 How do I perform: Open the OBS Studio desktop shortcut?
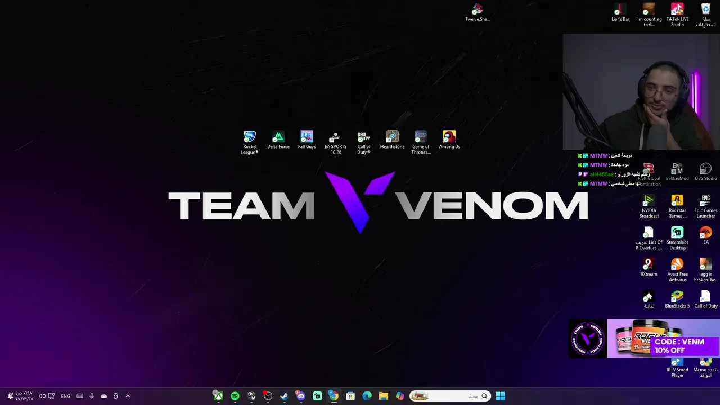[705, 172]
